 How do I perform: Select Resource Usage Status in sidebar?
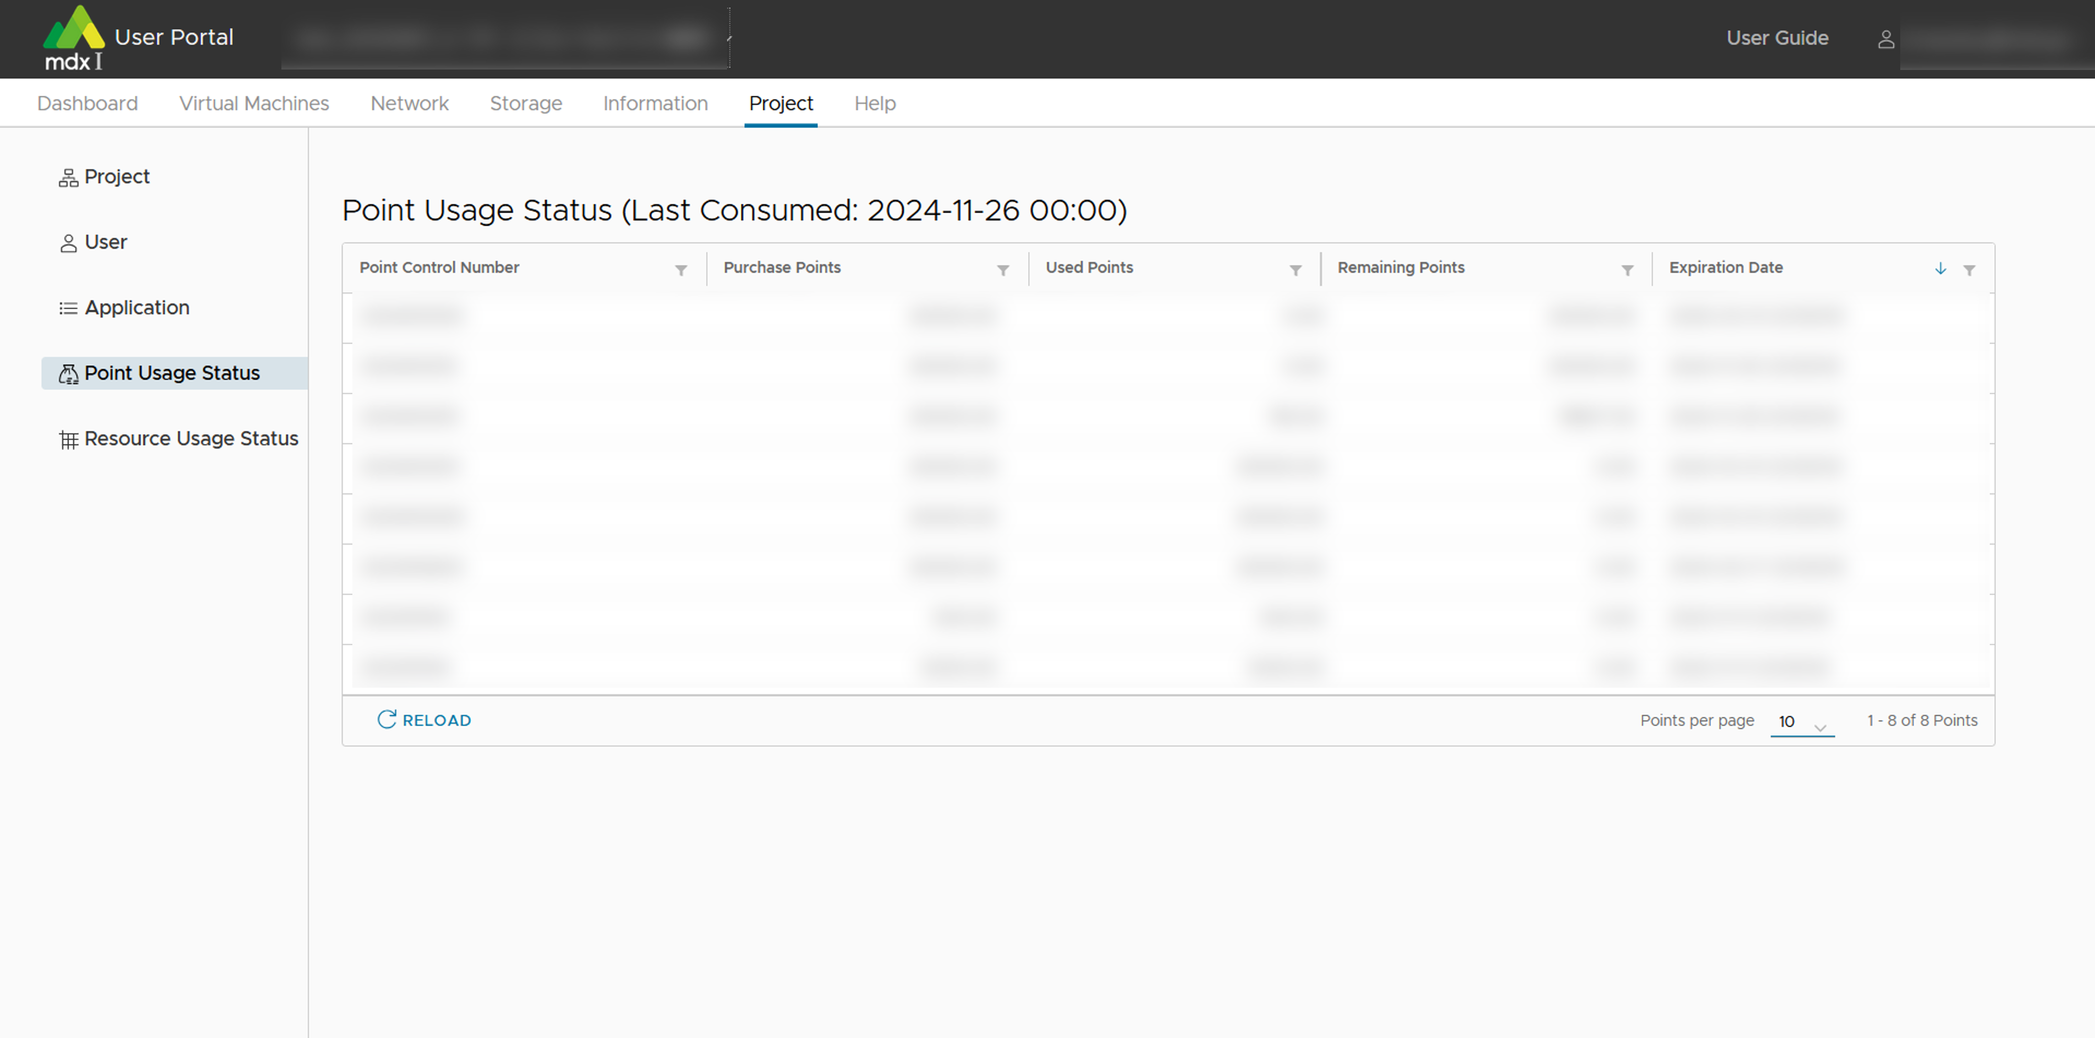pos(190,438)
